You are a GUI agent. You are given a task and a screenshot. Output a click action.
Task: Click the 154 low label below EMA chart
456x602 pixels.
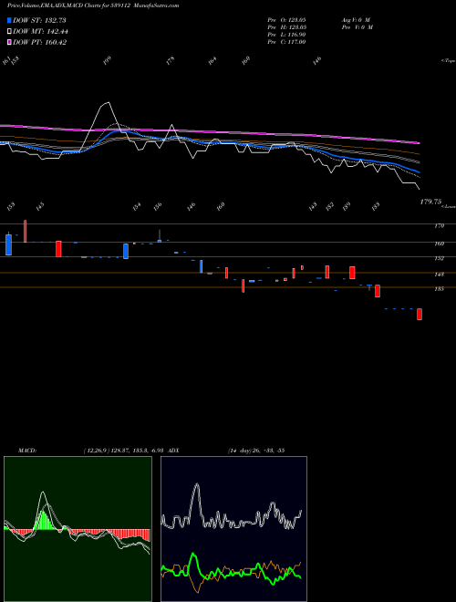point(137,206)
